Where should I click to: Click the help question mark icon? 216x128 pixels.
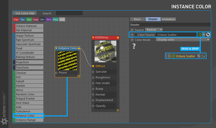point(134,46)
